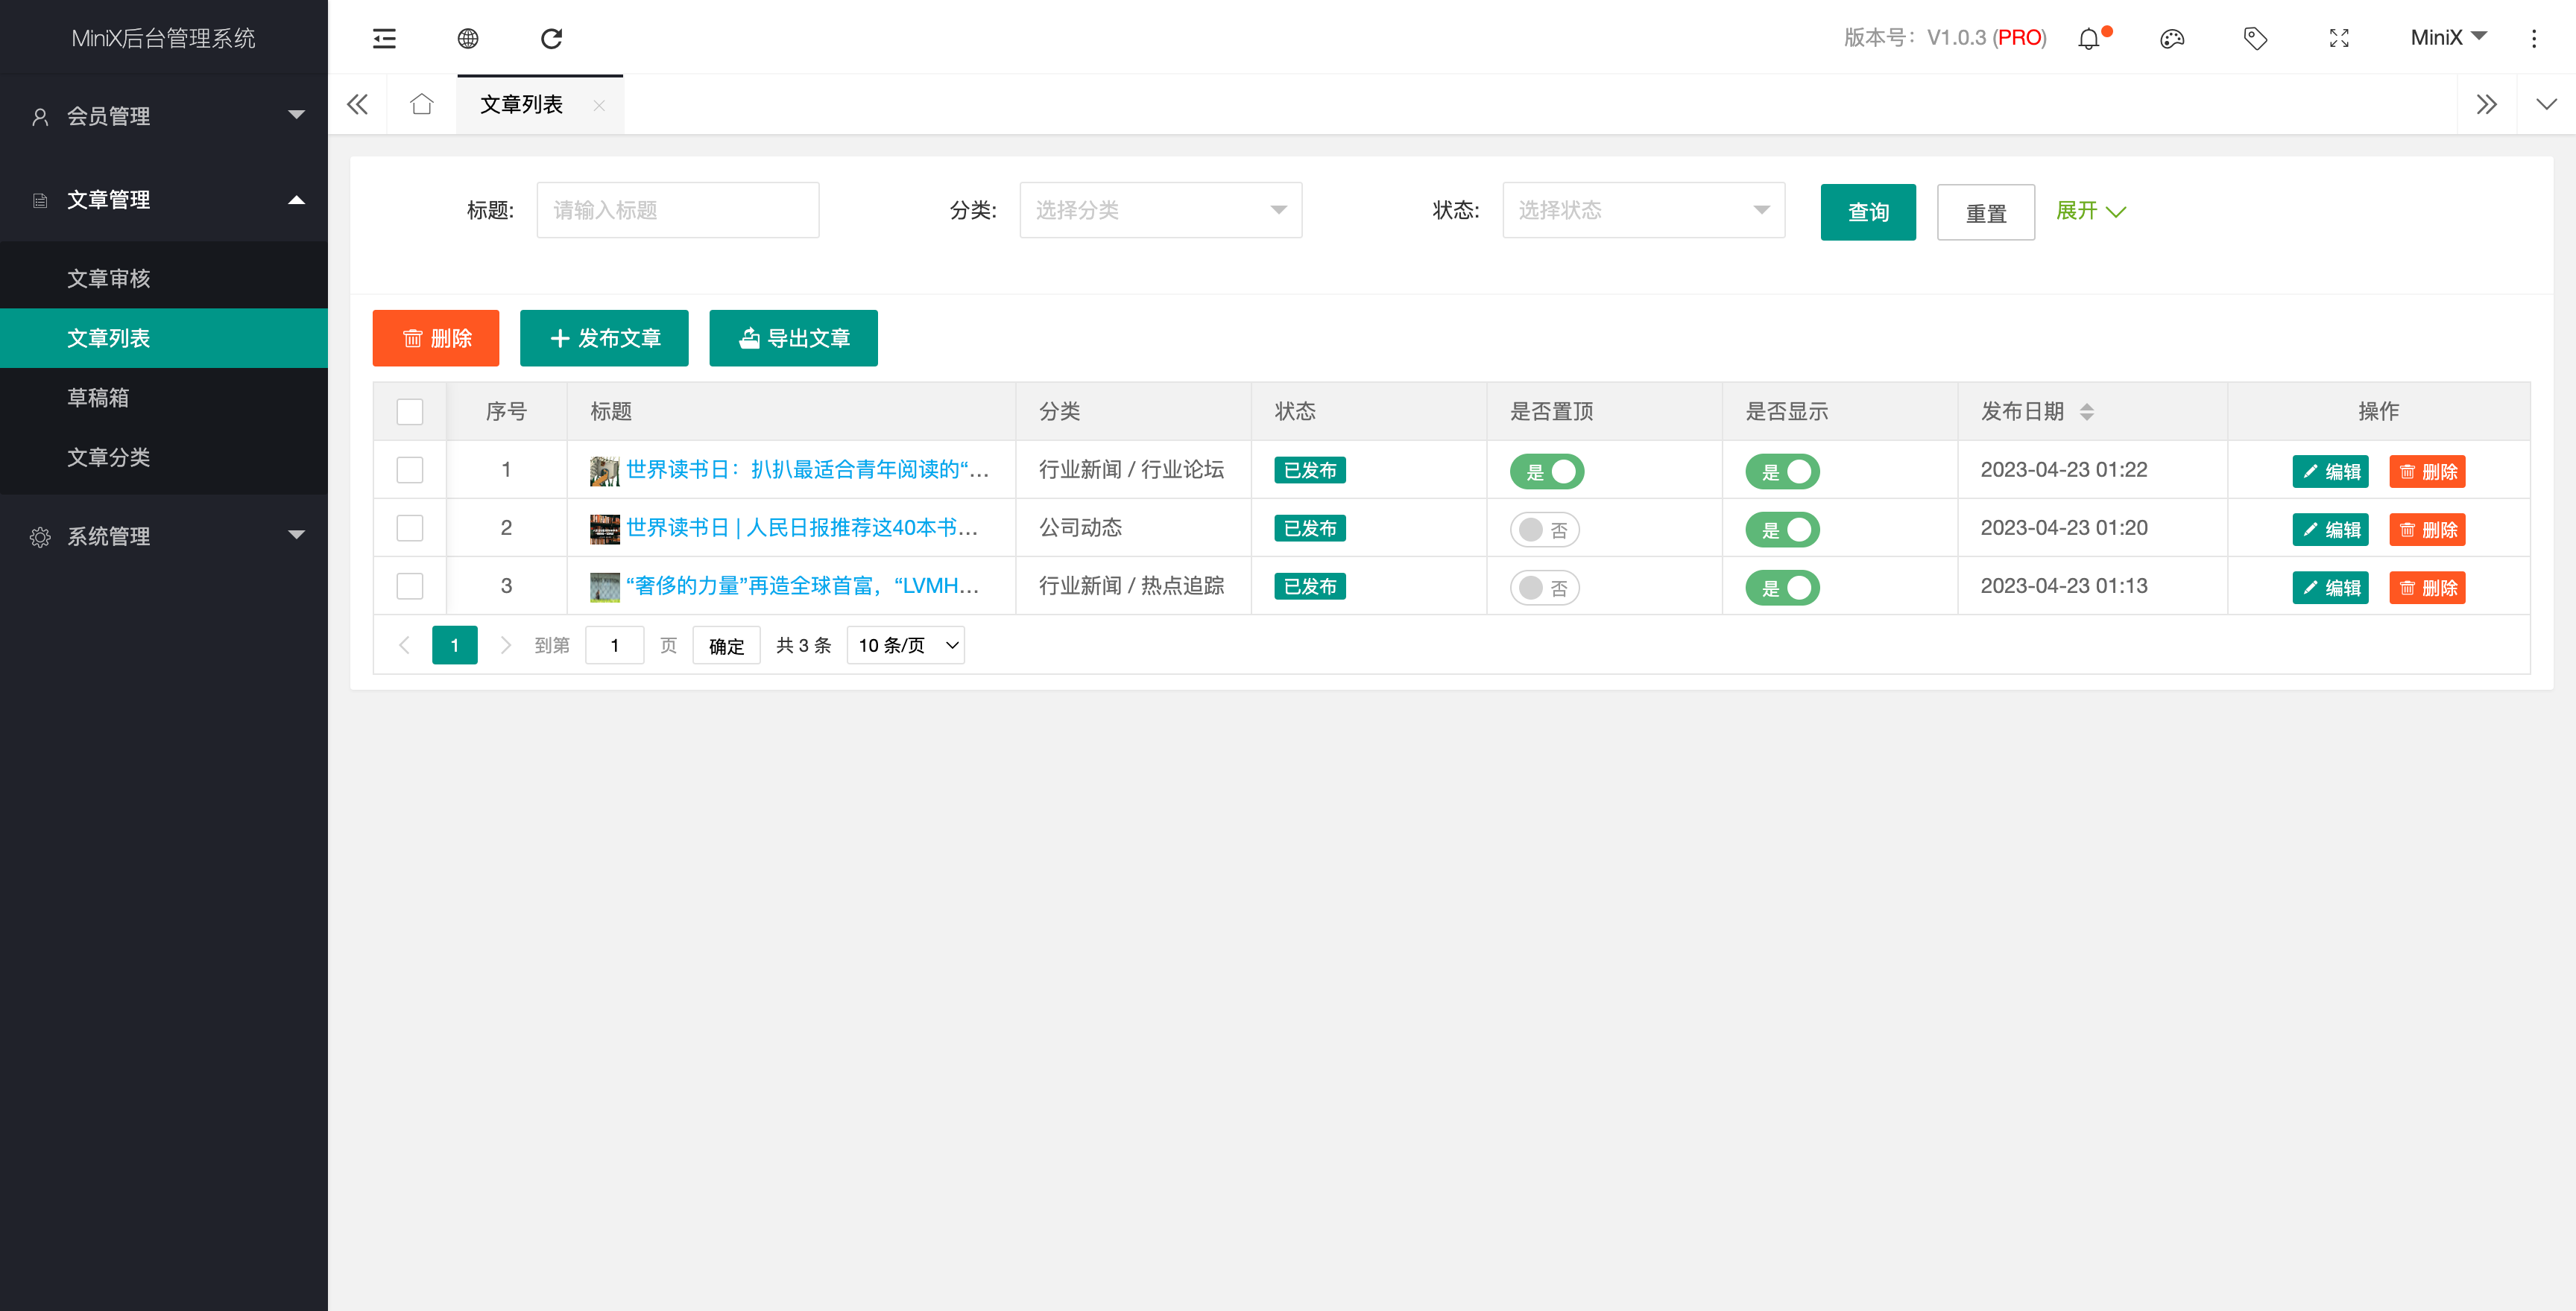This screenshot has width=2576, height=1311.
Task: Enter fullscreen mode icon
Action: [x=2339, y=39]
